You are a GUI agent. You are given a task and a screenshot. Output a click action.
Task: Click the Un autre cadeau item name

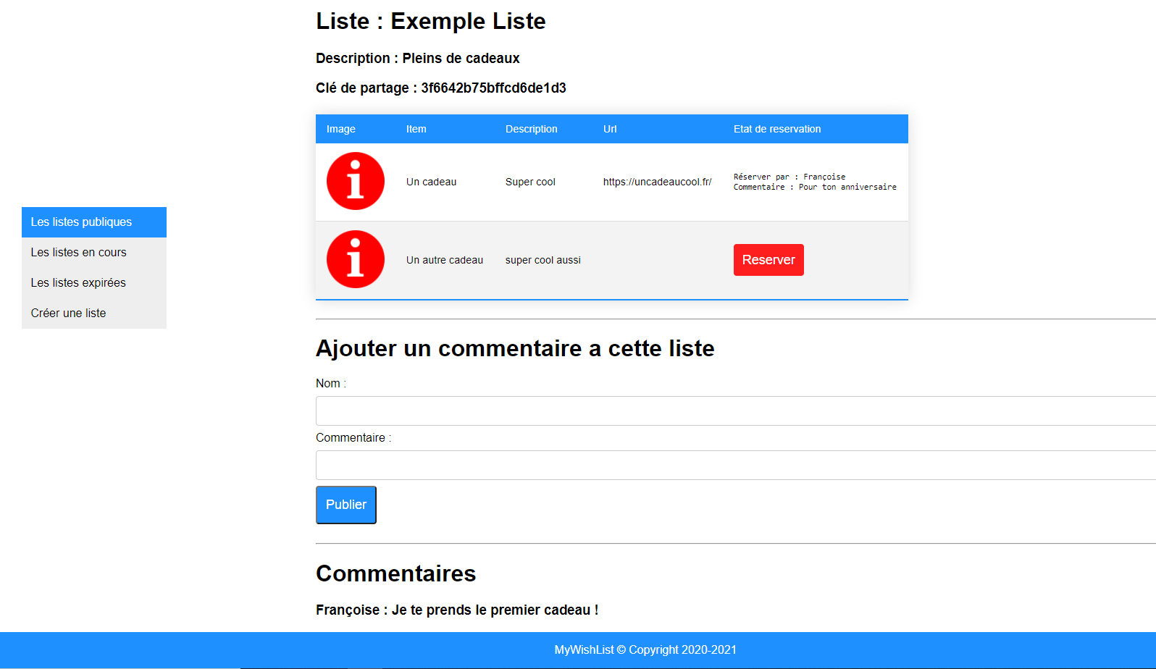tap(444, 260)
